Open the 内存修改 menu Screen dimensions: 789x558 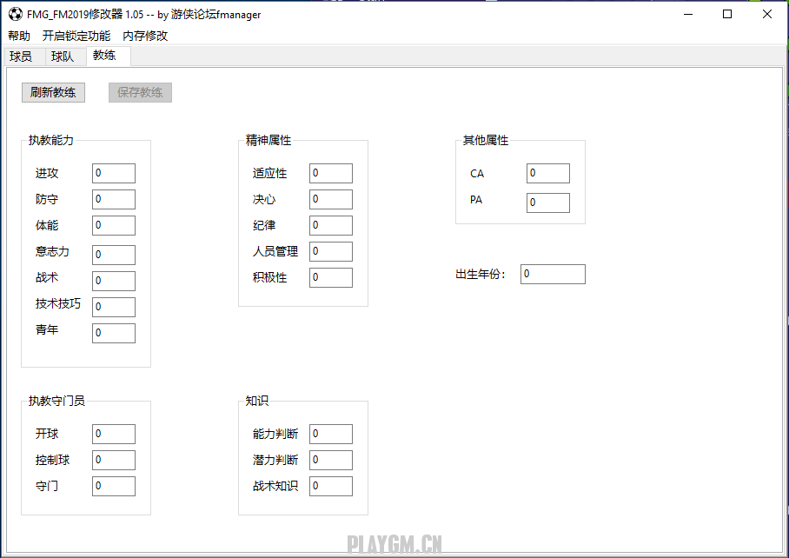[145, 36]
